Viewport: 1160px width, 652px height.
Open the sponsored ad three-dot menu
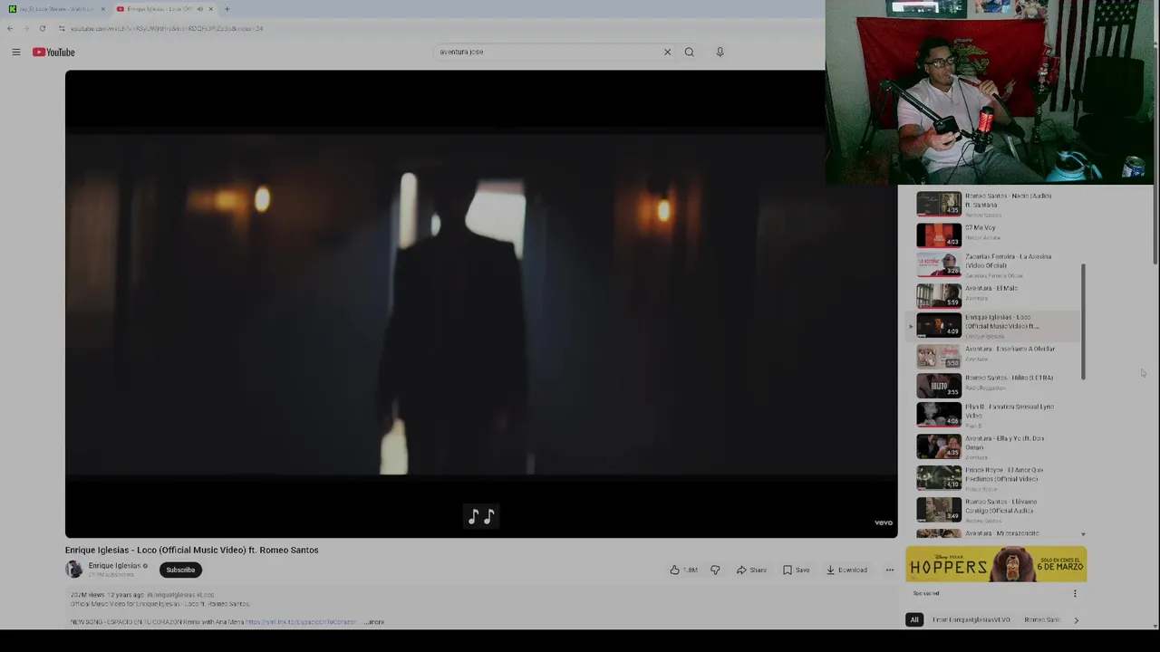click(1075, 594)
